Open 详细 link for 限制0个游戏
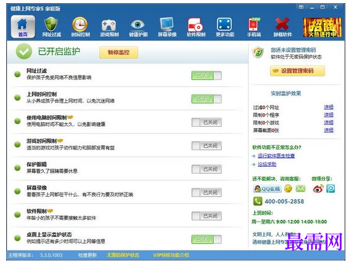 329,122
